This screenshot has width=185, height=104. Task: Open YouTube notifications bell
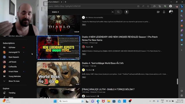164,12
